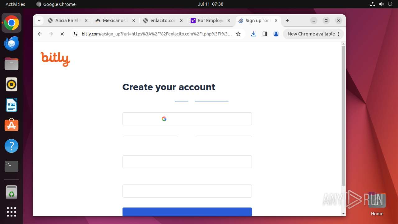Viewport: 398px width, 224px height.
Task: Open Google Chrome from the dock
Action: click(12, 23)
